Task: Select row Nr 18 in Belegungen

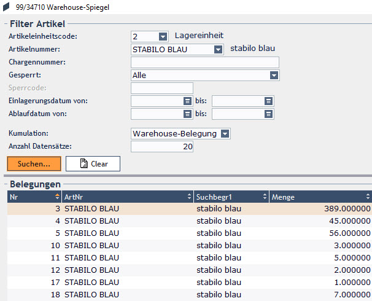Action: click(x=190, y=295)
